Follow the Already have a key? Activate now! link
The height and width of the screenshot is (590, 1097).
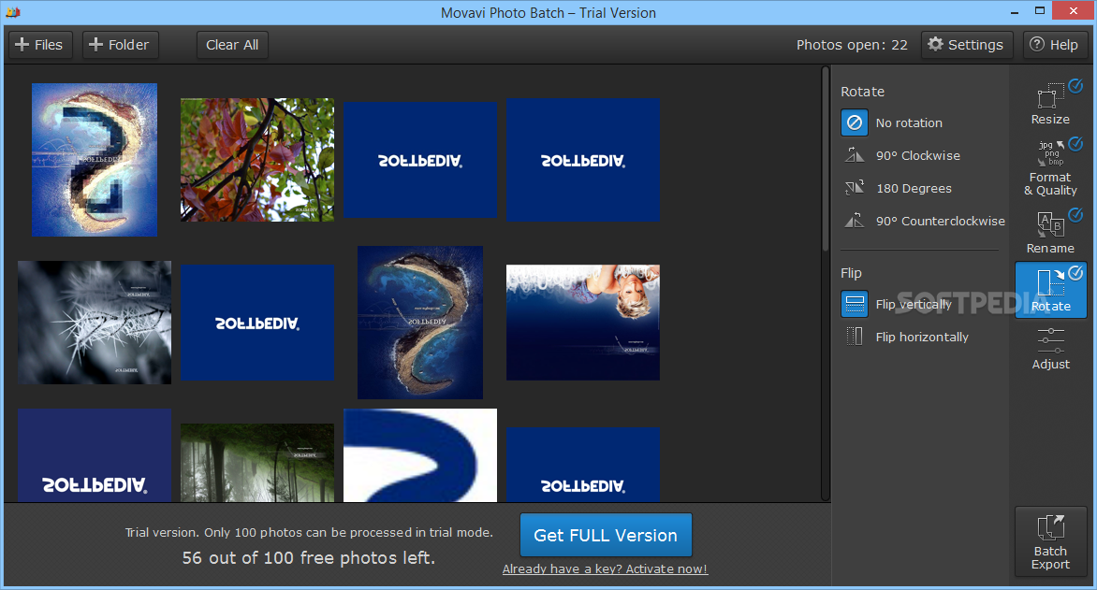point(606,569)
